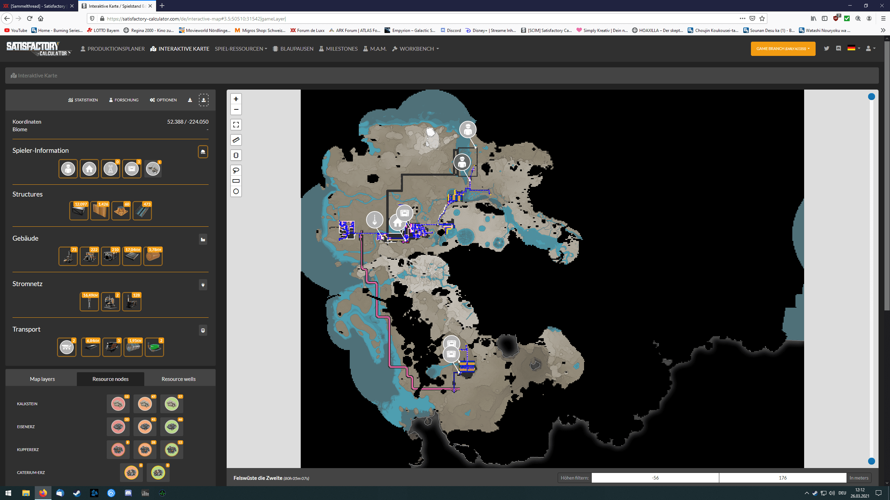Toggle Gebäude layer with 222 count

pos(89,256)
